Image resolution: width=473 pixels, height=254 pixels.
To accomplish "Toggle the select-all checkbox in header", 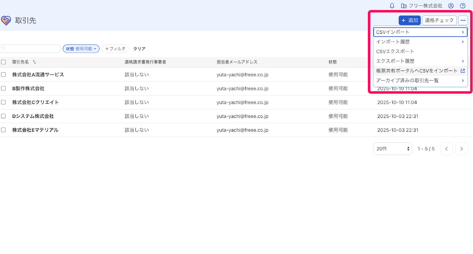I will (4, 62).
